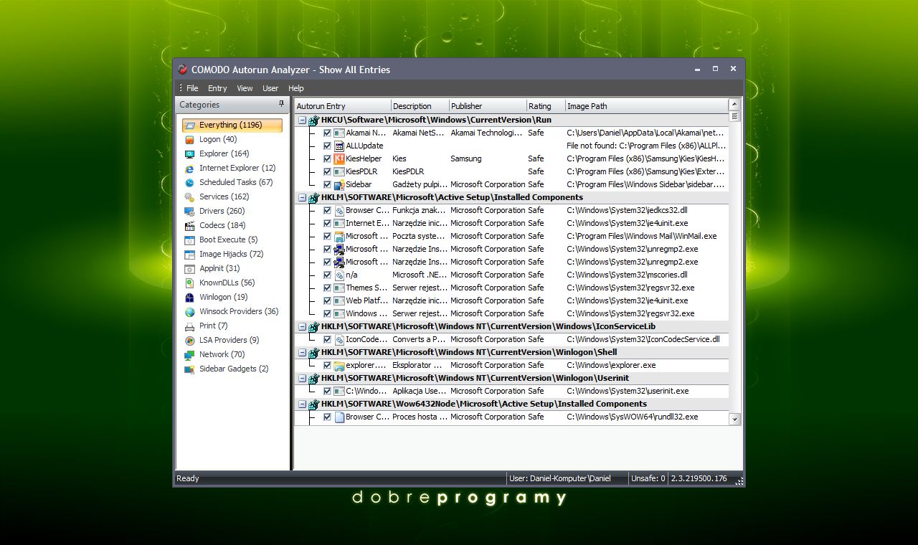Choose the Internet Explorer category icon
918x545 pixels.
pos(189,169)
